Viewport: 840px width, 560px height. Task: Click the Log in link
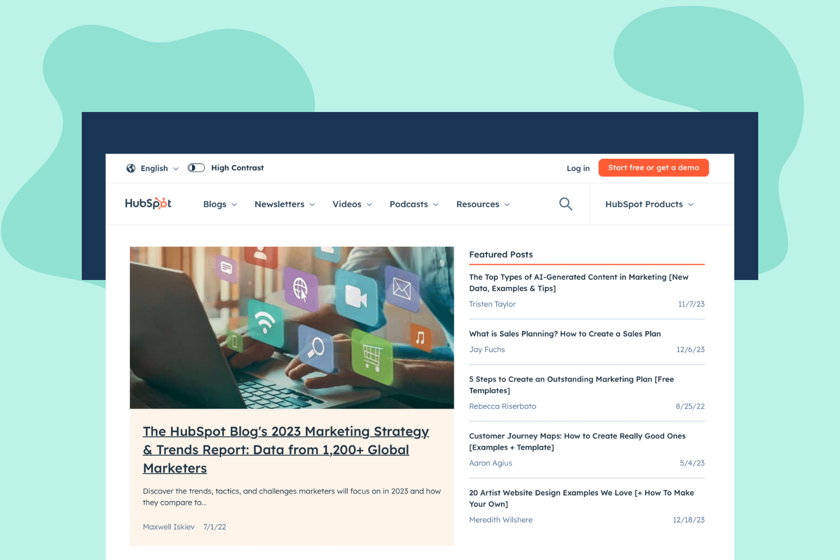point(578,168)
